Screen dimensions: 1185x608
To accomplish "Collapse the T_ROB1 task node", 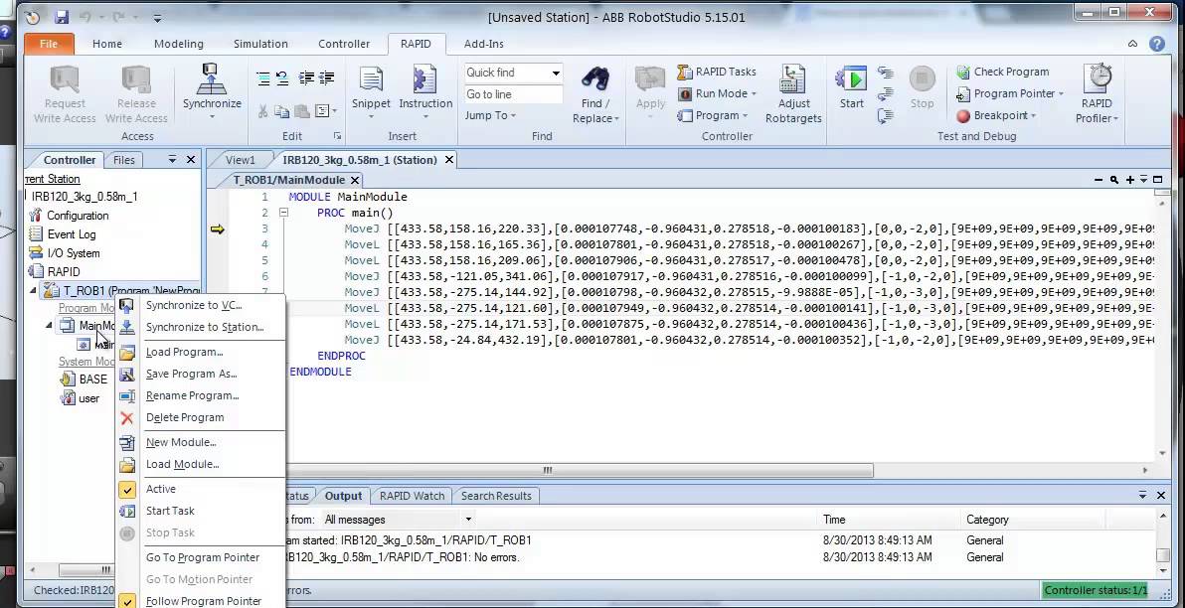I will tap(33, 291).
